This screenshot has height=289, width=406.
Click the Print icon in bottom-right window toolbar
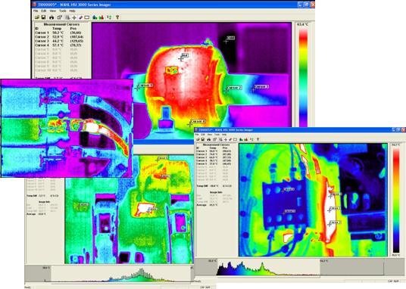point(208,139)
